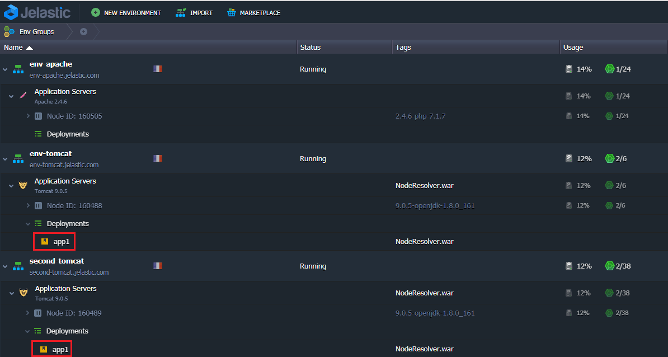Image resolution: width=668 pixels, height=357 pixels.
Task: Click the disk usage icon for env-apache
Action: [x=569, y=69]
